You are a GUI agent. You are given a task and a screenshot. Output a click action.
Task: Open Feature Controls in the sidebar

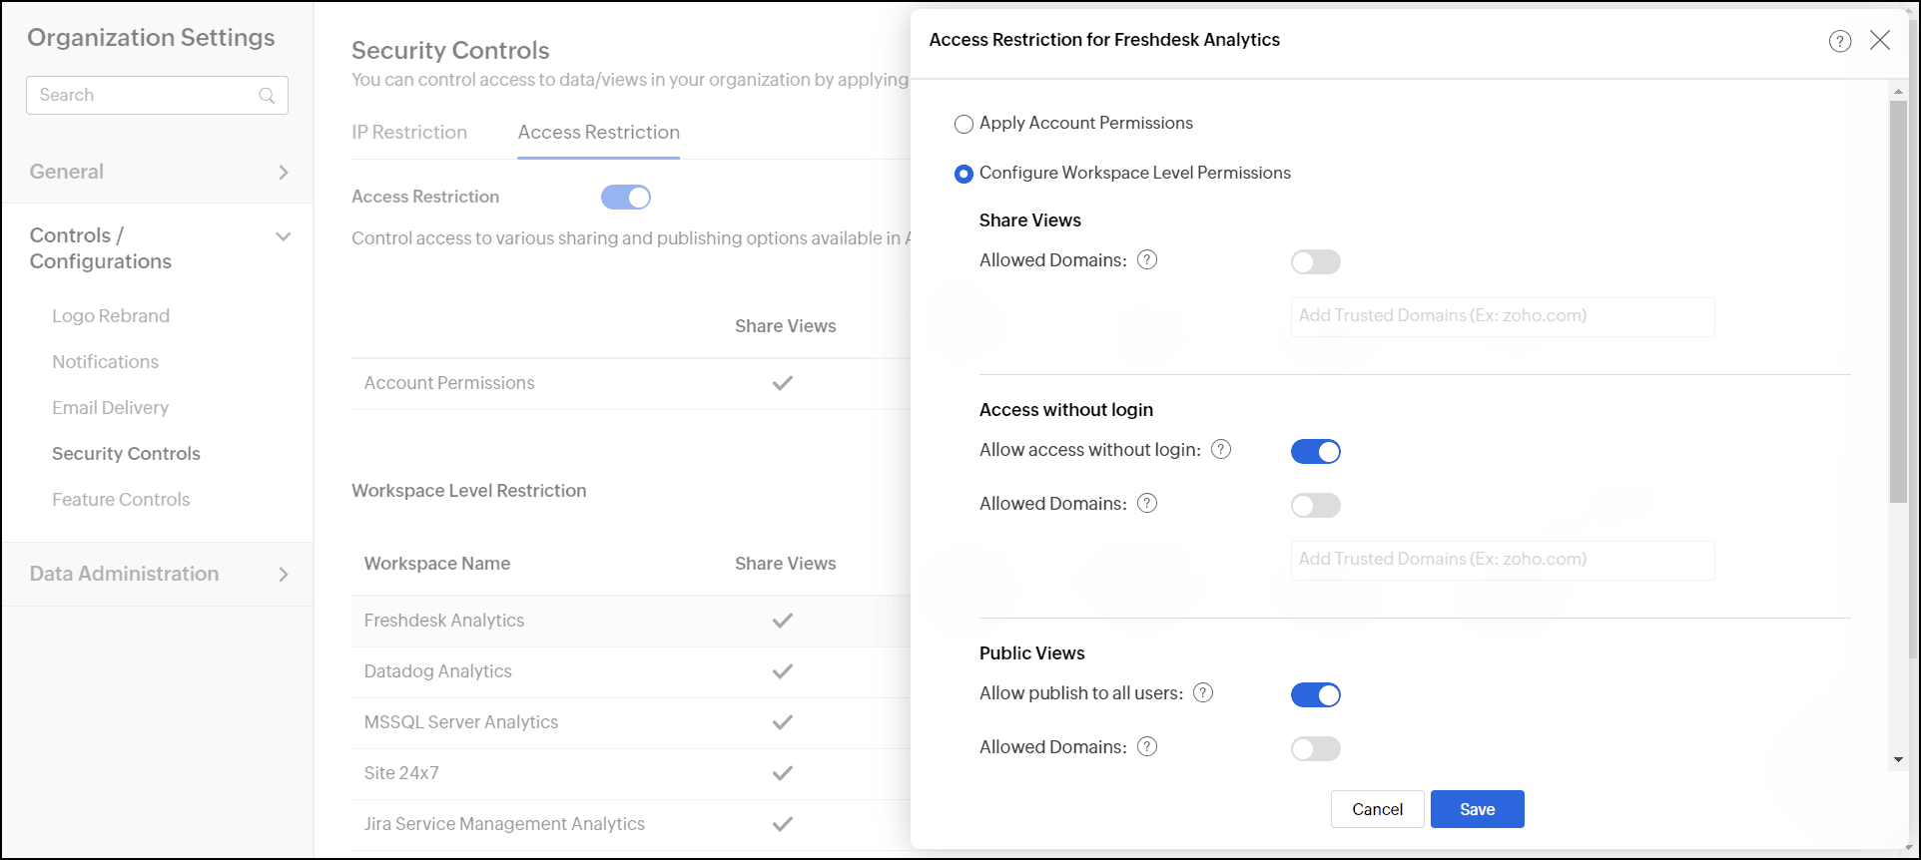tap(121, 500)
